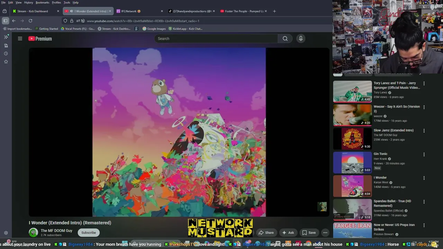
Task: Open the History menu
Action: pyautogui.click(x=29, y=2)
